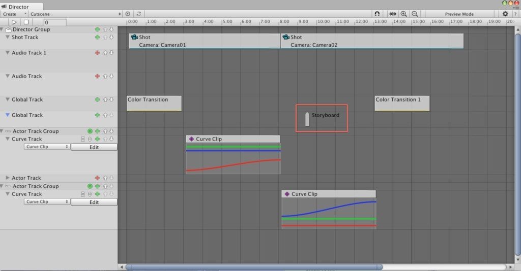This screenshot has width=521, height=271.
Task: Toggle the magnet snapping icon
Action: [377, 14]
